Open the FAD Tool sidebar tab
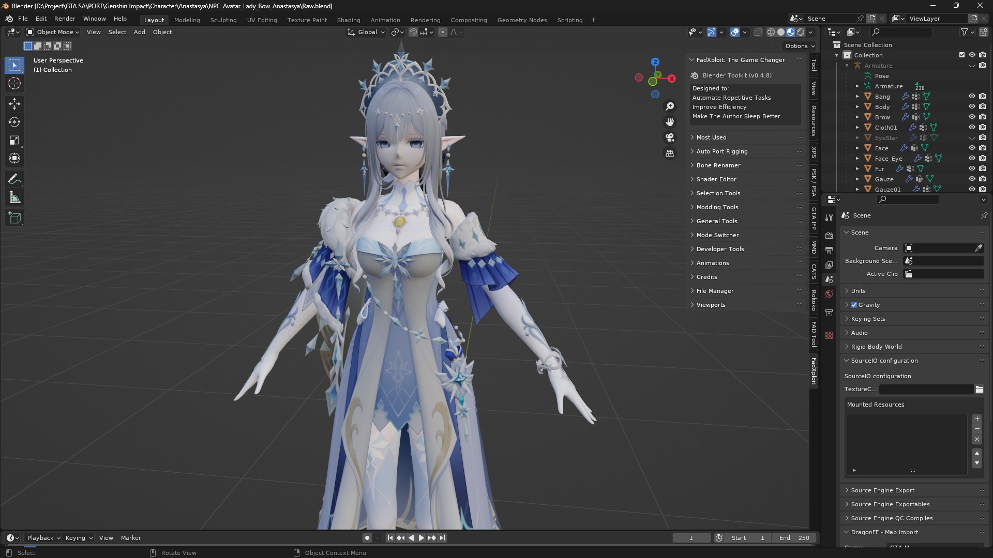 point(814,334)
